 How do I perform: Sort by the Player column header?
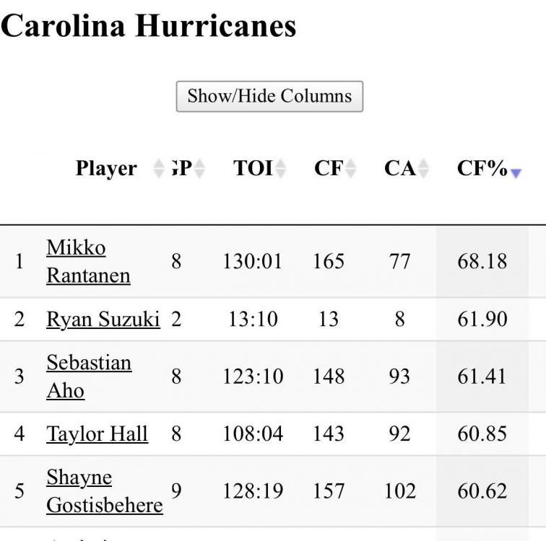[x=105, y=168]
